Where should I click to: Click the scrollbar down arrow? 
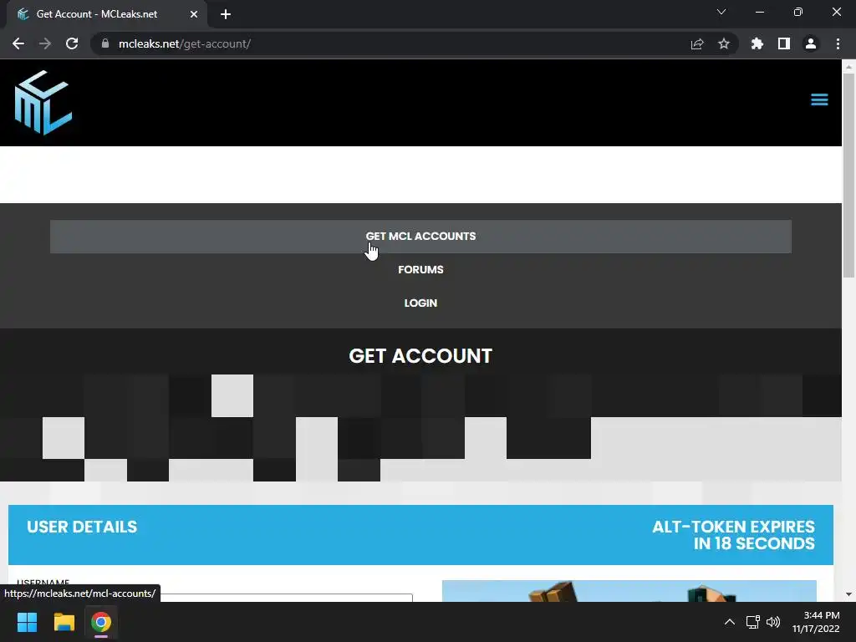coord(848,594)
